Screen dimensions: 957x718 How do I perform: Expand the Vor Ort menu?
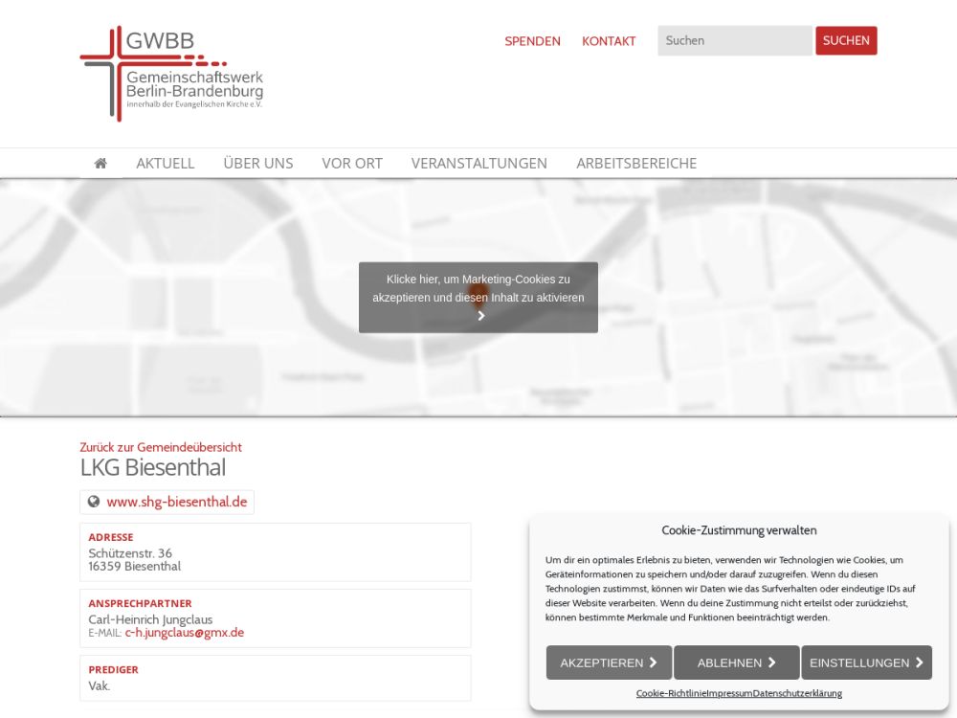pyautogui.click(x=352, y=164)
